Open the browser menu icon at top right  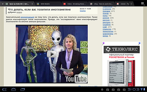(142, 4)
